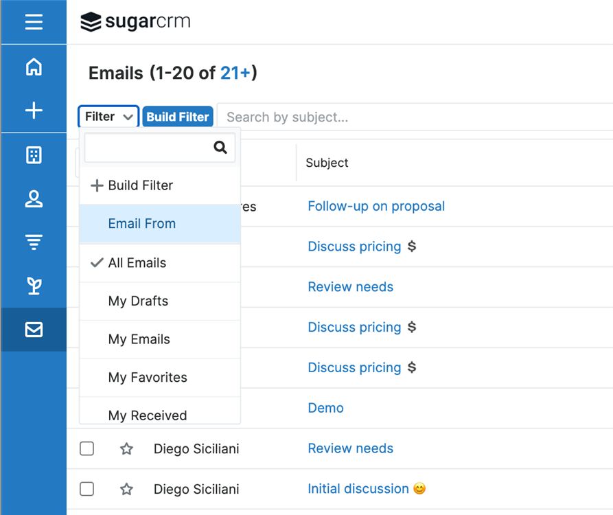
Task: Open Emails module envelope icon
Action: click(34, 330)
